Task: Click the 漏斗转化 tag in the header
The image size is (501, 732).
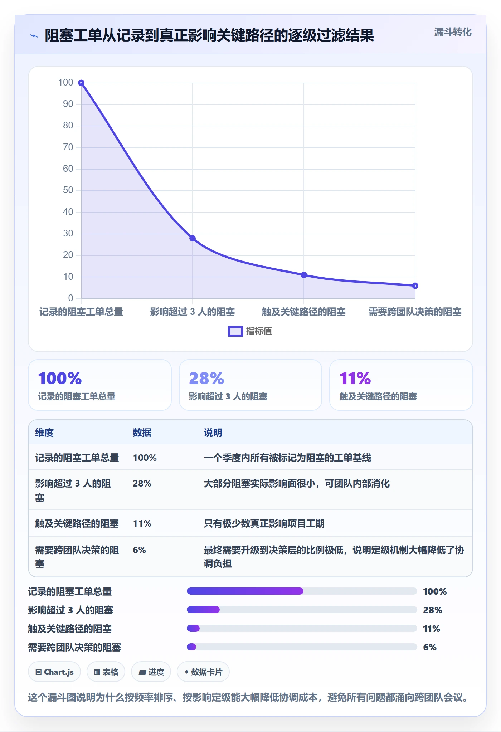Action: pos(453,32)
